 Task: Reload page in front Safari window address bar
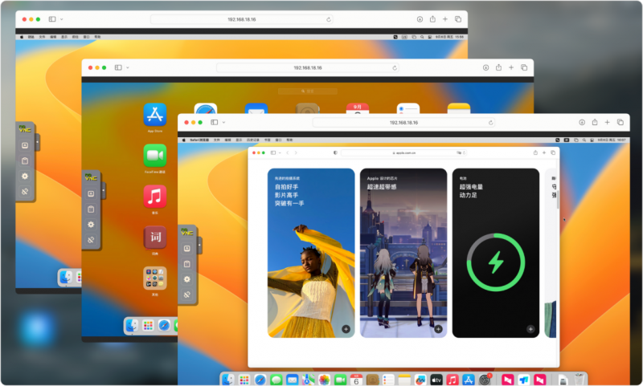490,123
